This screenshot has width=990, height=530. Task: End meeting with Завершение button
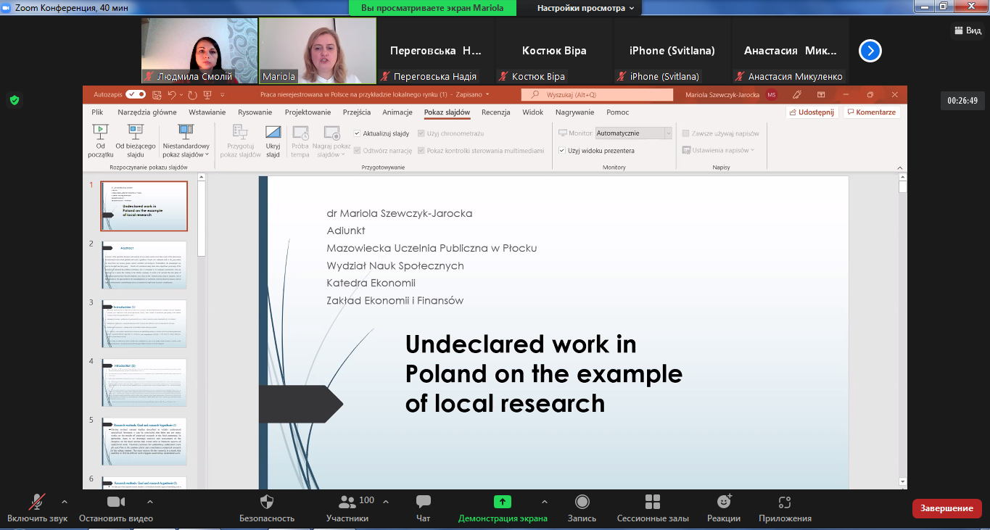(946, 508)
